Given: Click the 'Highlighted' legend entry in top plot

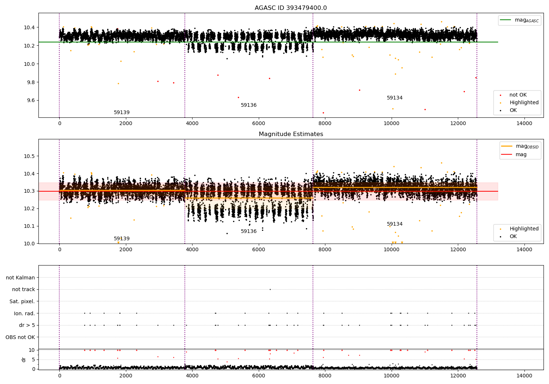Looking at the screenshot, I should point(524,103).
